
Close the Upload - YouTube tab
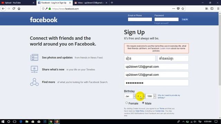[33, 3]
